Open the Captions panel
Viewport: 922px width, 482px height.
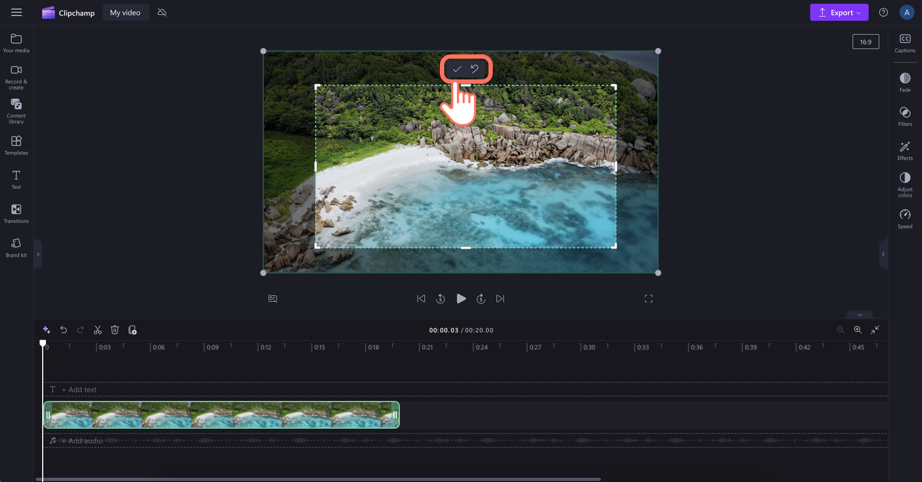[905, 43]
